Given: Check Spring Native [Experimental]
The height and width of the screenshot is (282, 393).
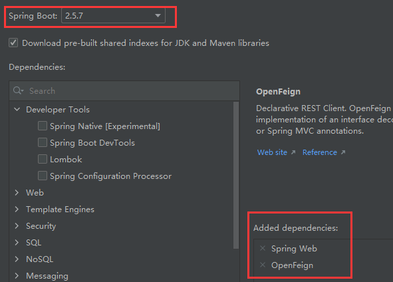Looking at the screenshot, I should (43, 126).
